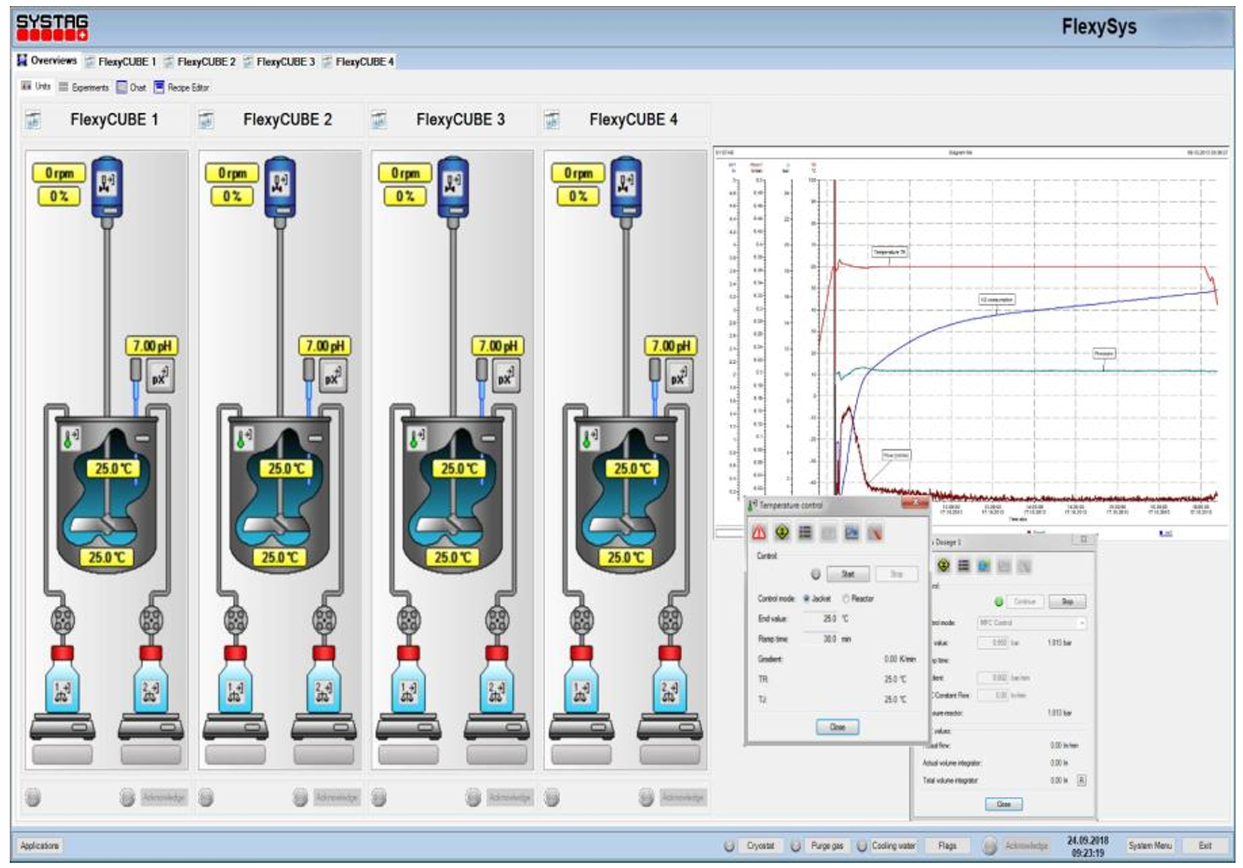Click the Exit button
The height and width of the screenshot is (868, 1243).
(x=1205, y=846)
